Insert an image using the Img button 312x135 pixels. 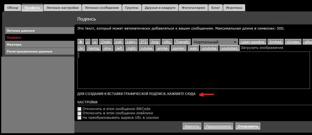click(155, 42)
